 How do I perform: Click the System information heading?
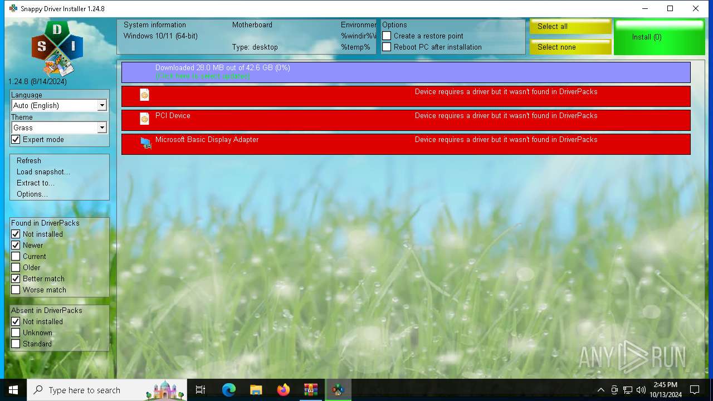coord(155,25)
